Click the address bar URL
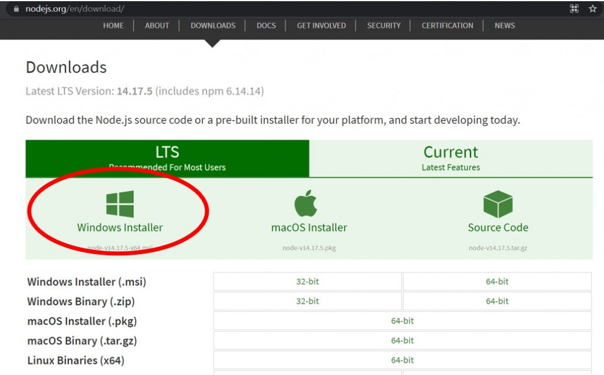 coord(75,9)
